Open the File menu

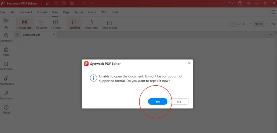[2, 12]
